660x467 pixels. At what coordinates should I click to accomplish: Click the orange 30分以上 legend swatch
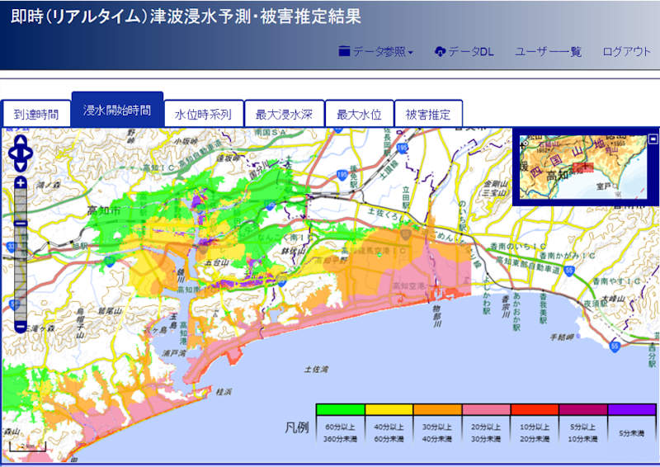(x=437, y=409)
